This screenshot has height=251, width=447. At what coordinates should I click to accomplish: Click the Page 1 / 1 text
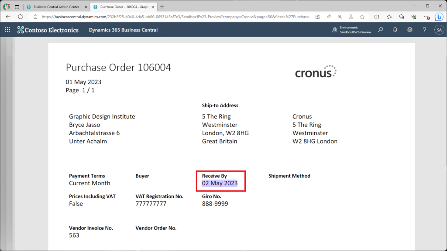click(x=80, y=90)
